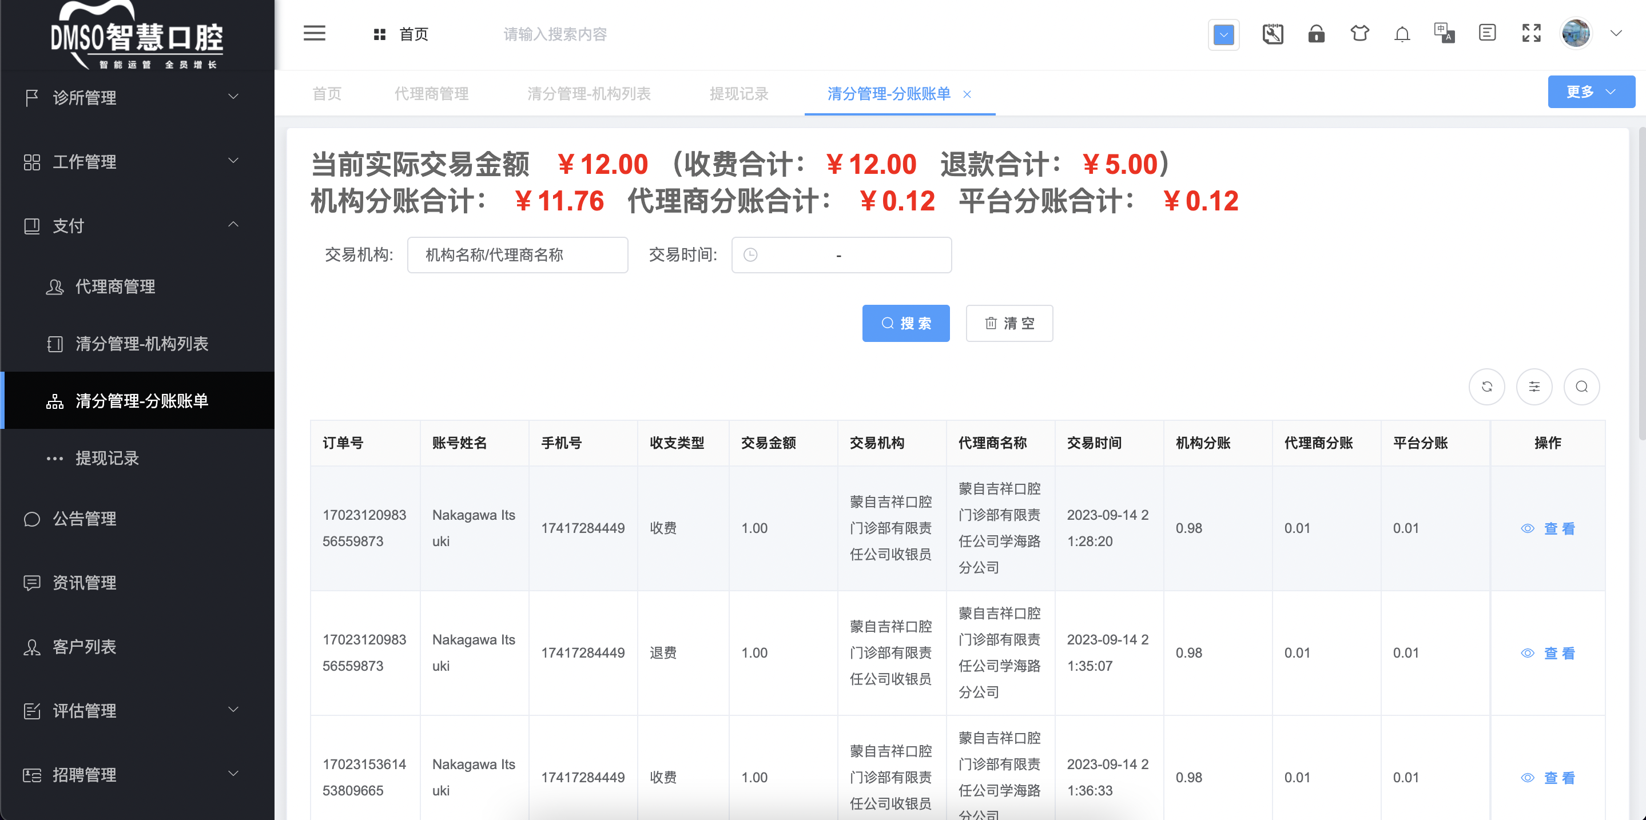Click the blue 搜索 button
This screenshot has width=1646, height=820.
905,323
